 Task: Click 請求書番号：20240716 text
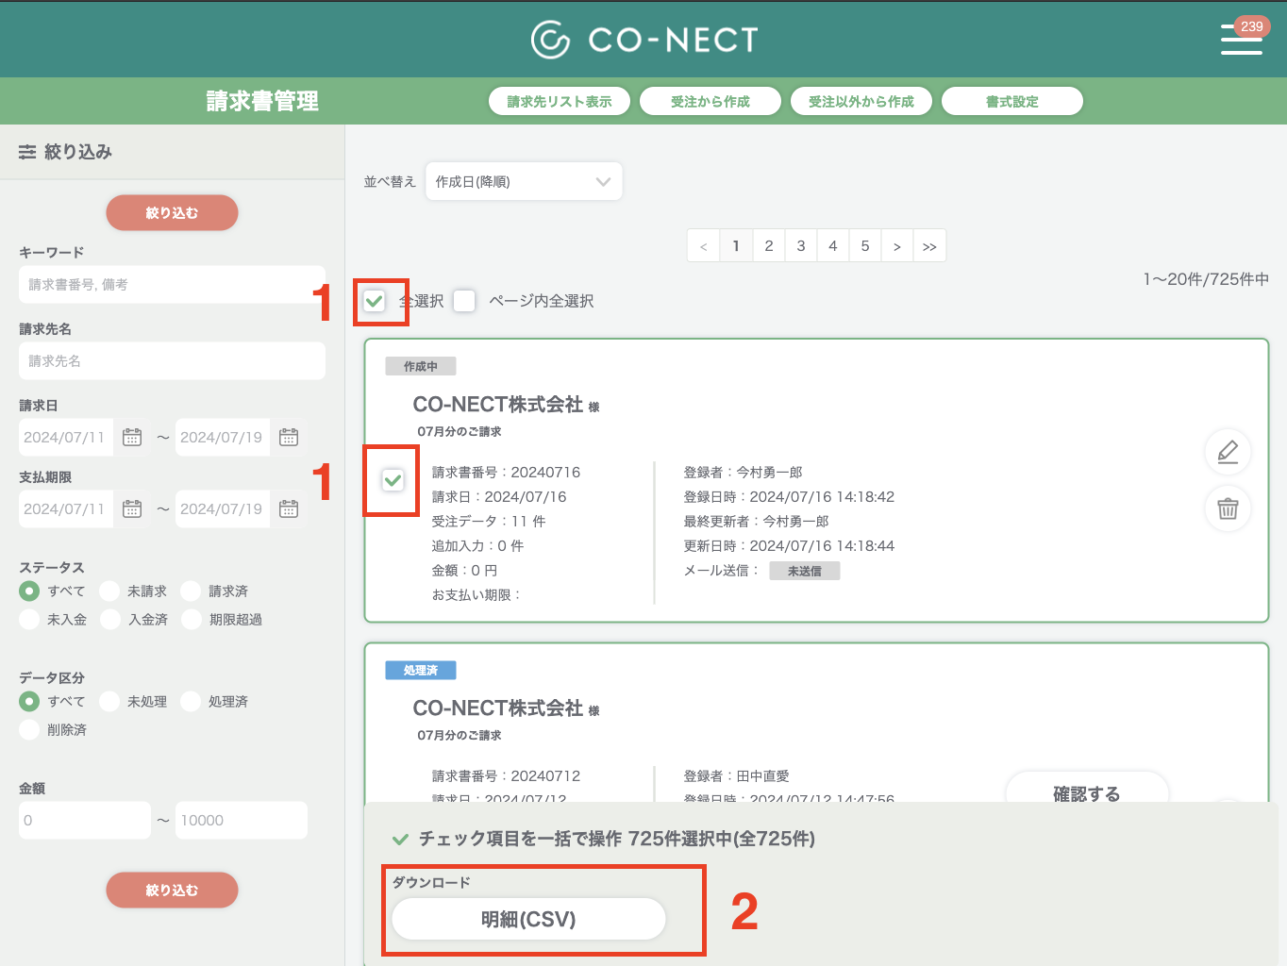coord(506,472)
